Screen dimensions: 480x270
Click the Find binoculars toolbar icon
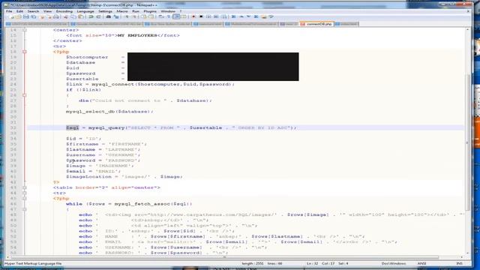tap(108, 16)
